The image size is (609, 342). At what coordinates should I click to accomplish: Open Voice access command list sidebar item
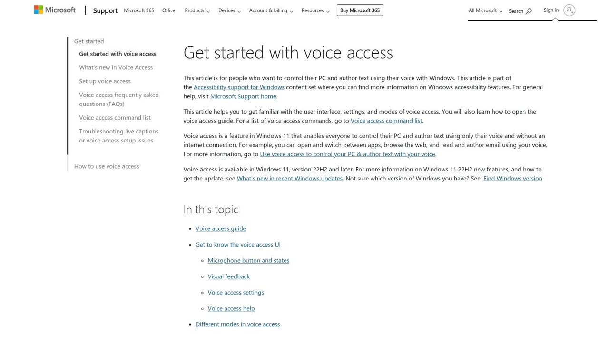(x=115, y=118)
